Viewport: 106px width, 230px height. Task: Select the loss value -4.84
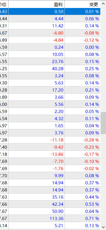[58, 40]
